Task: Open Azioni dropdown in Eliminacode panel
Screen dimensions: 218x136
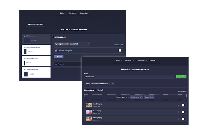Action: tap(72, 44)
